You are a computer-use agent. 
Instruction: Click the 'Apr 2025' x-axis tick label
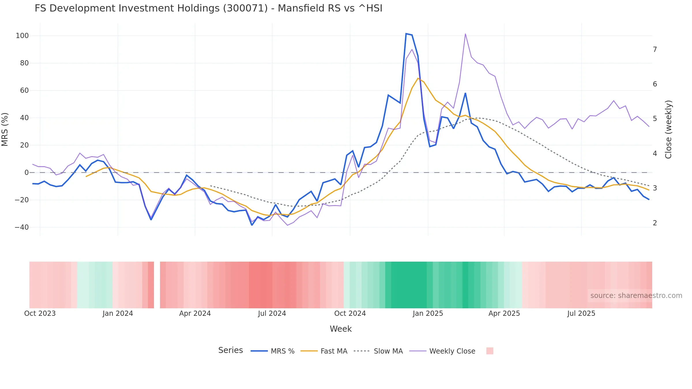(x=504, y=314)
